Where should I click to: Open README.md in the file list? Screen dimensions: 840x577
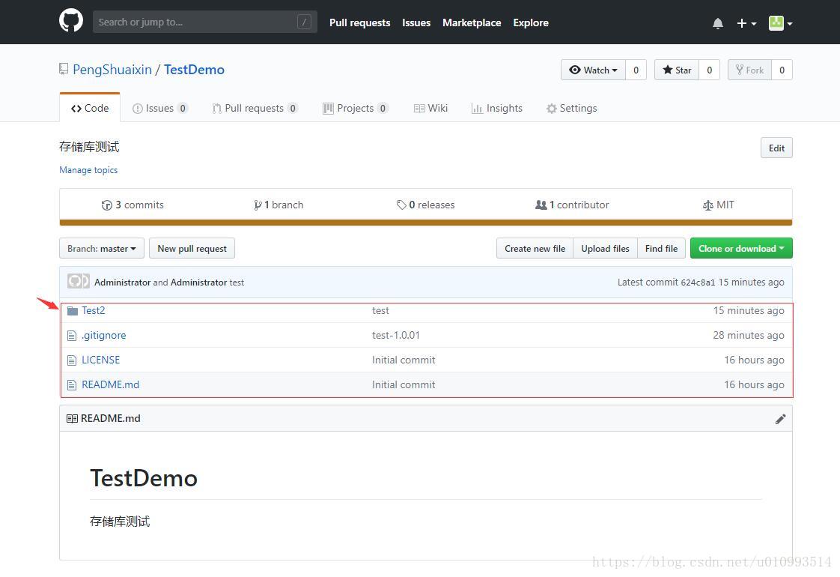110,384
